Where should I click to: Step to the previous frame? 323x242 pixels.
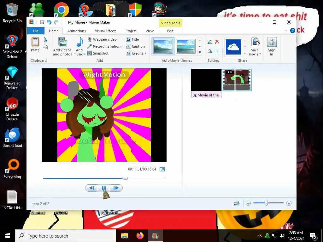pyautogui.click(x=92, y=188)
